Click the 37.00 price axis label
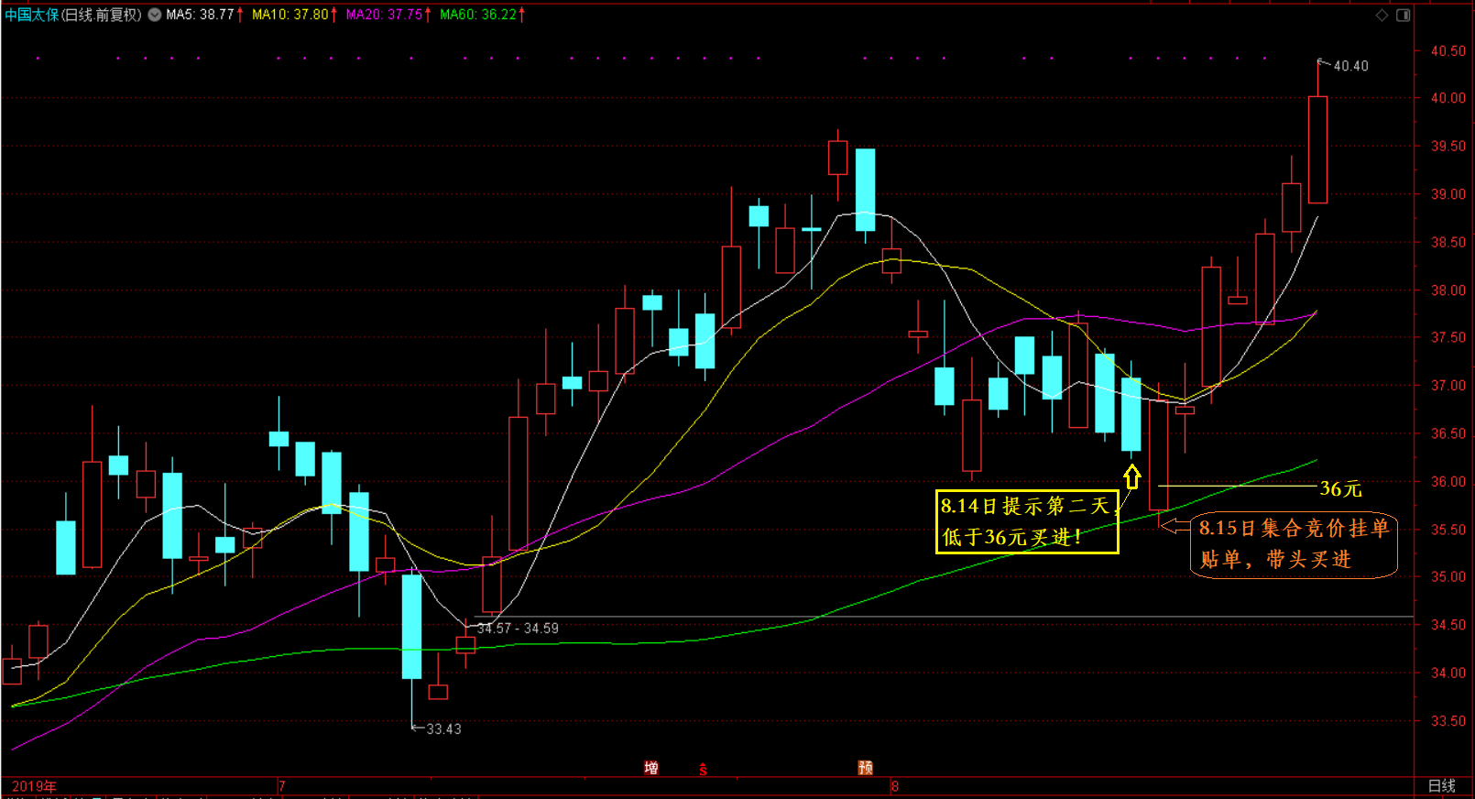 pyautogui.click(x=1448, y=386)
